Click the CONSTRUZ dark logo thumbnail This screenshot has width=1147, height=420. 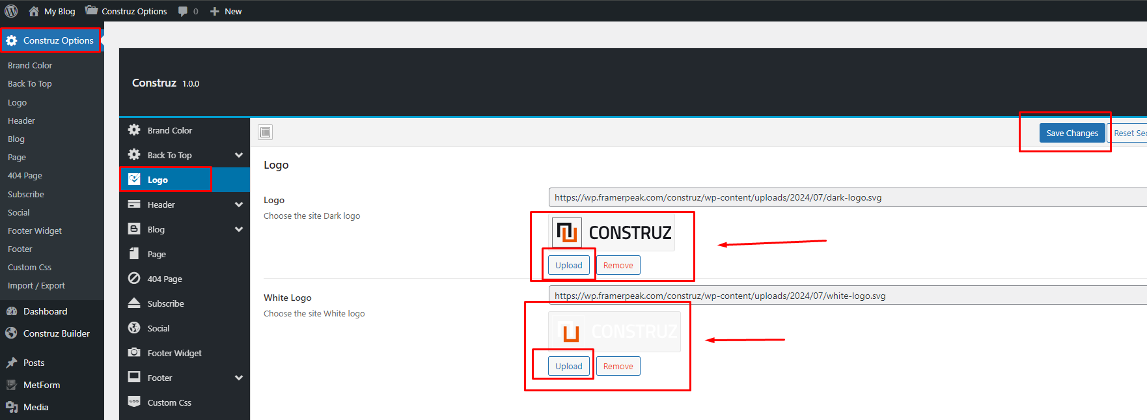point(612,232)
